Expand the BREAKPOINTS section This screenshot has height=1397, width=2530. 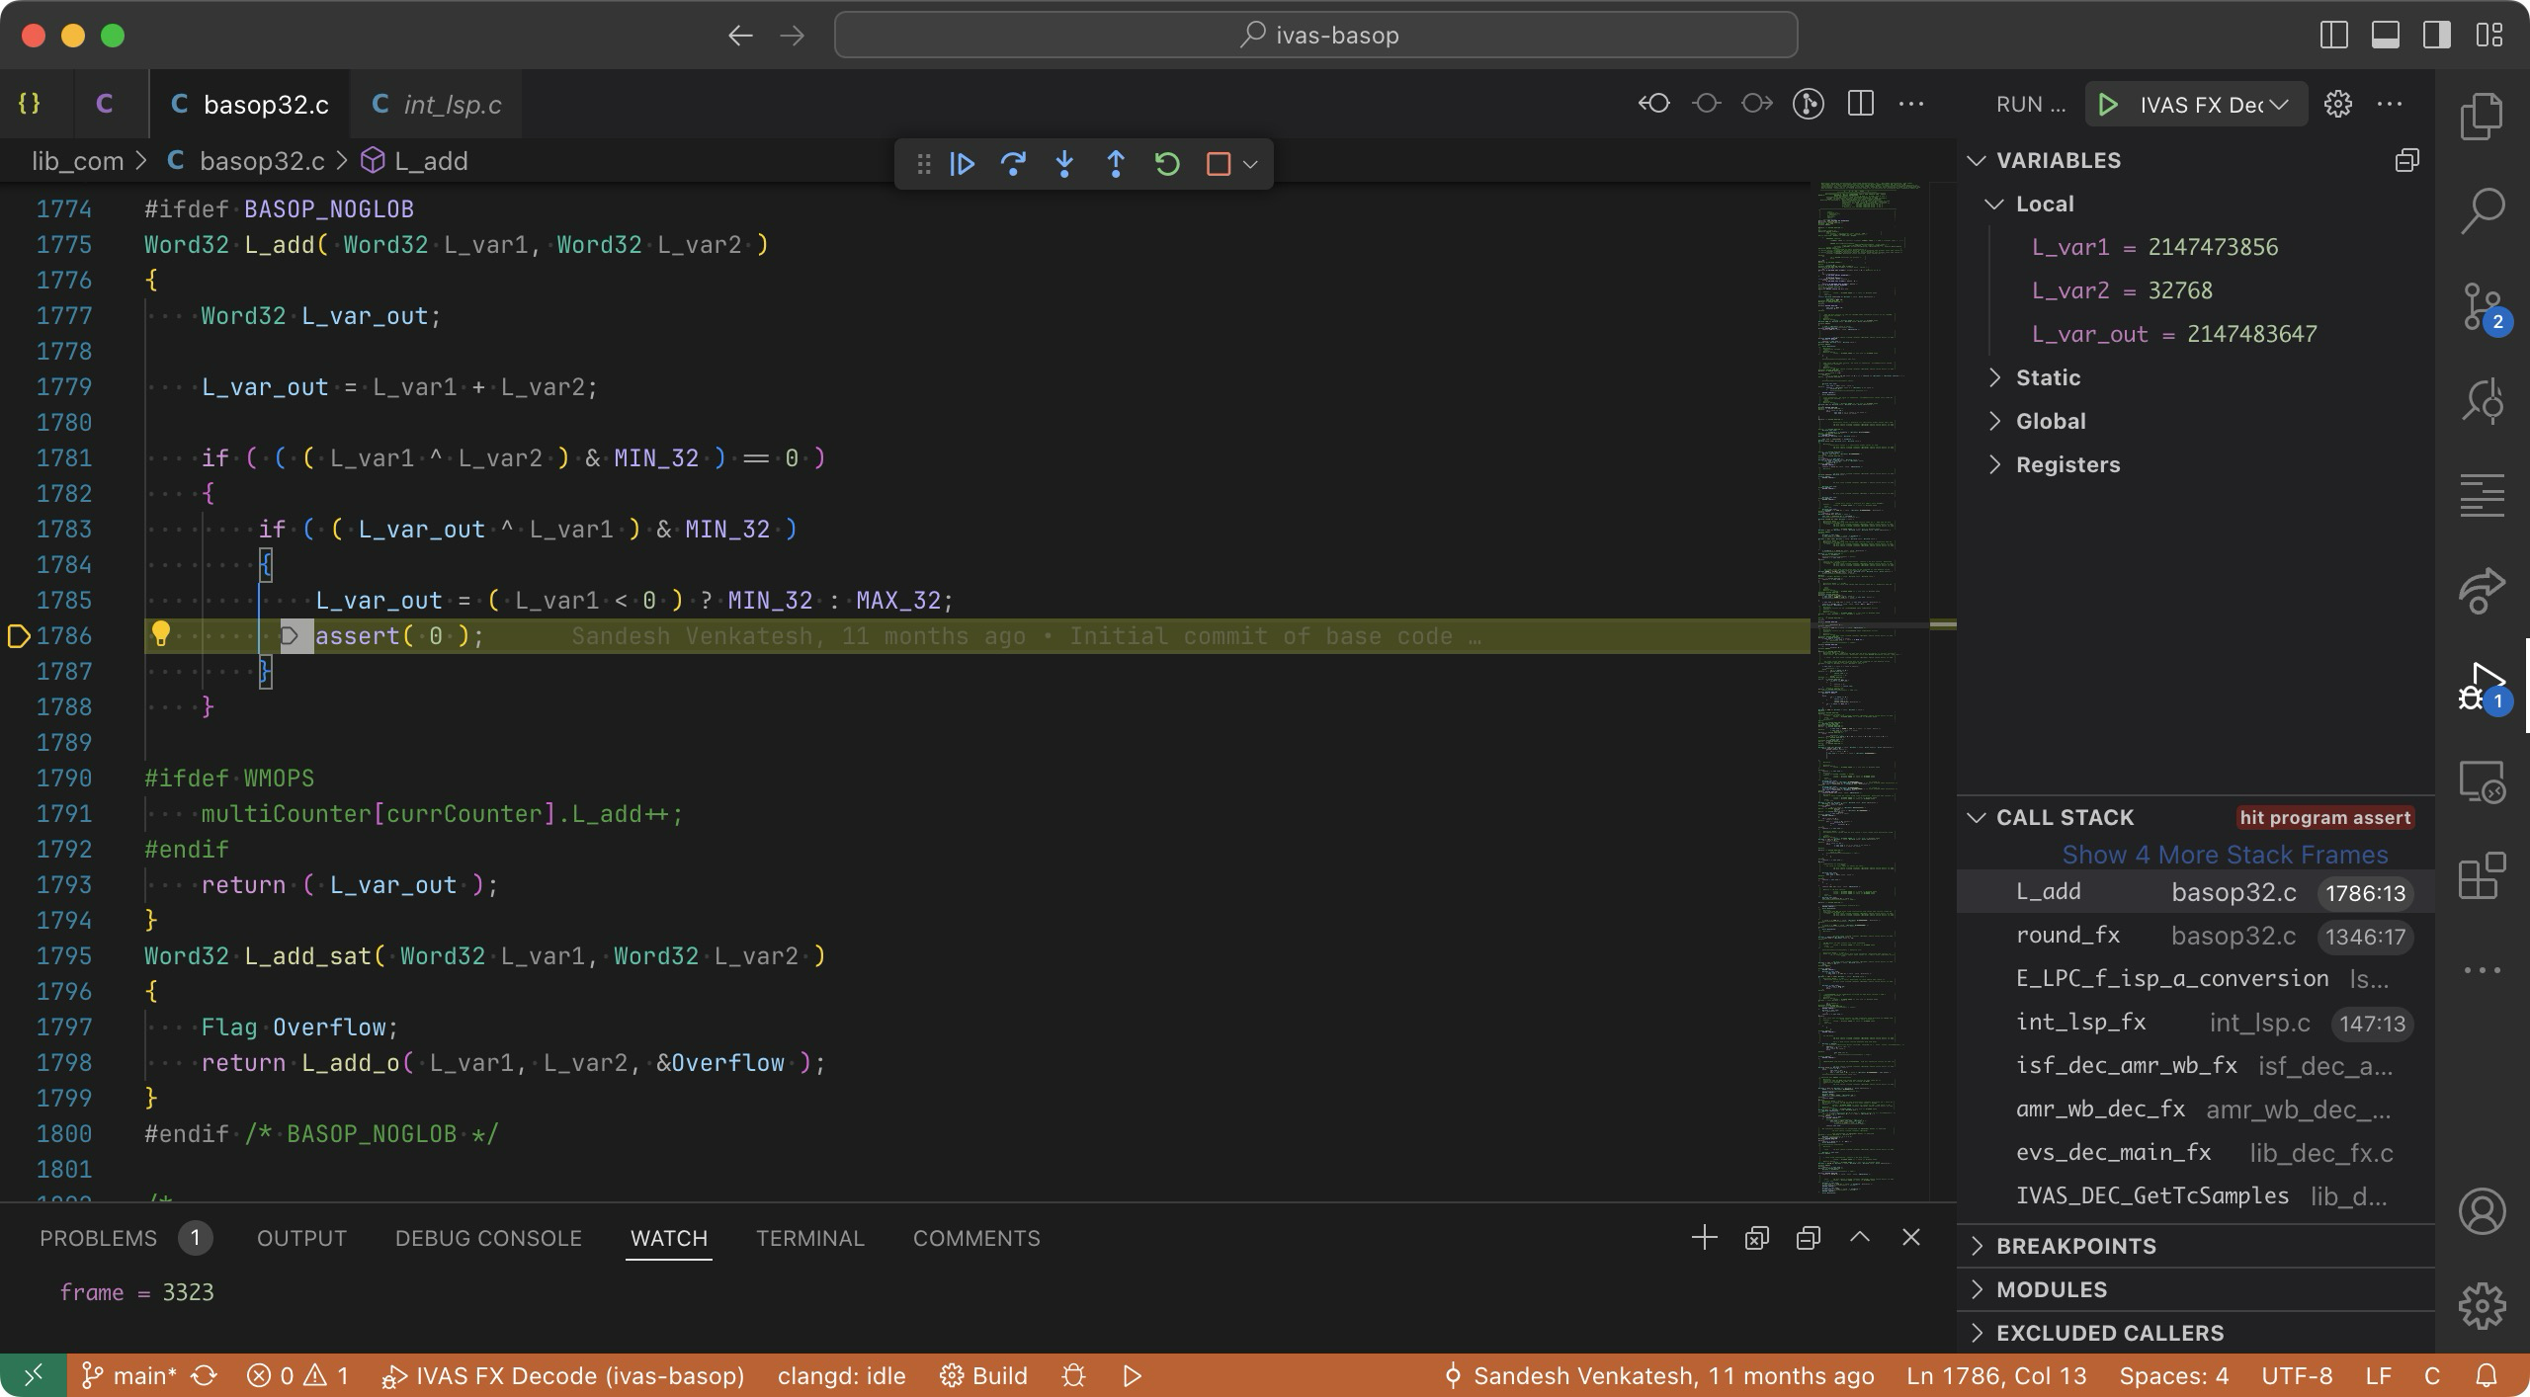click(x=2075, y=1246)
